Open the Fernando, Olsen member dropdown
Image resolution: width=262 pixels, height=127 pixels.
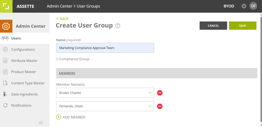click(x=105, y=106)
